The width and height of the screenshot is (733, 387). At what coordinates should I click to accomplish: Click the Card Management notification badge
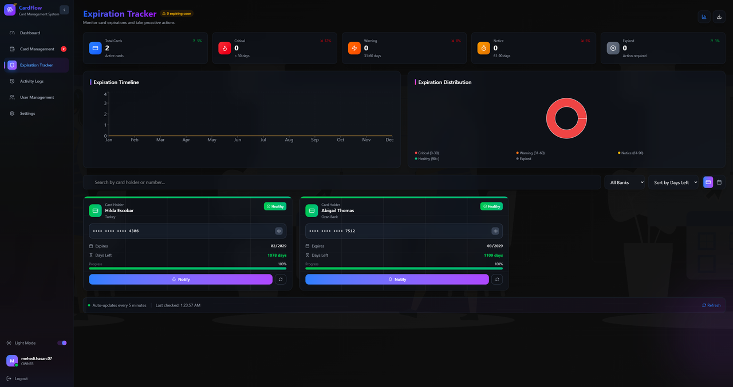(x=64, y=49)
